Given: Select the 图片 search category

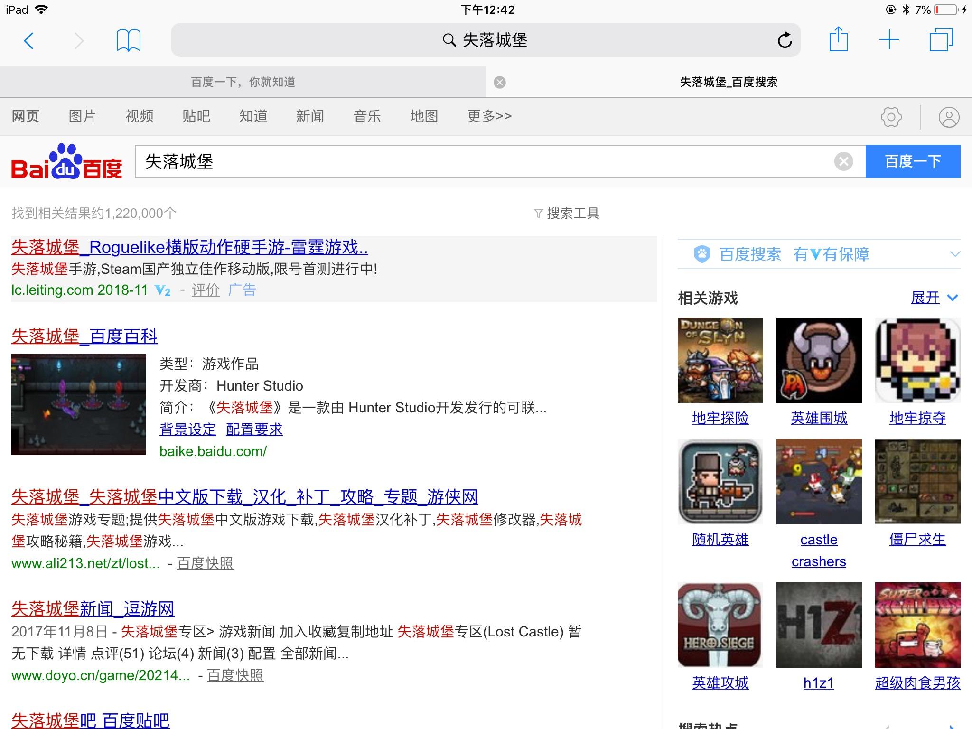Looking at the screenshot, I should point(83,116).
